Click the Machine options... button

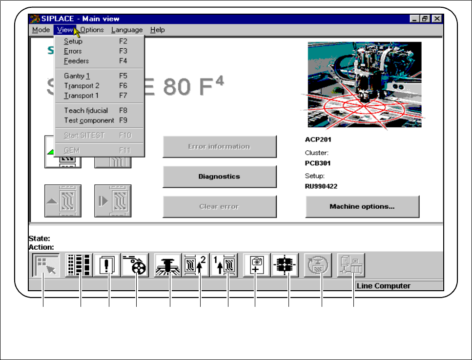pyautogui.click(x=362, y=206)
